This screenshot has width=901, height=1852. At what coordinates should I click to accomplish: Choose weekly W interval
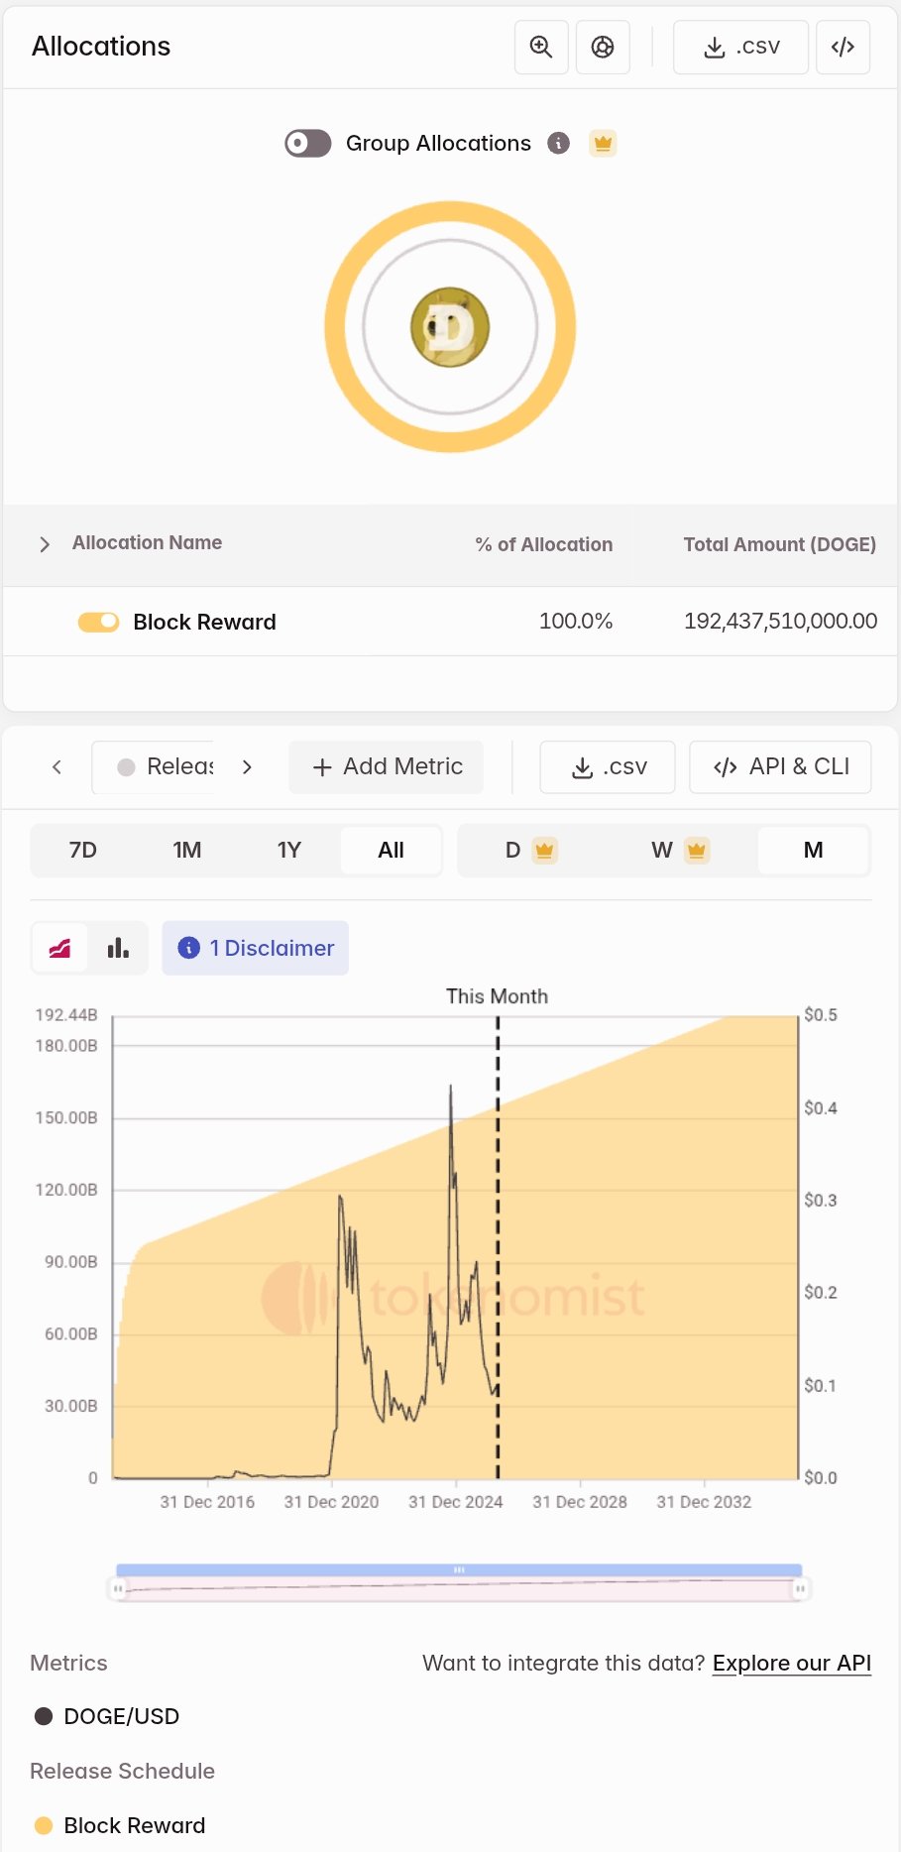(x=679, y=850)
